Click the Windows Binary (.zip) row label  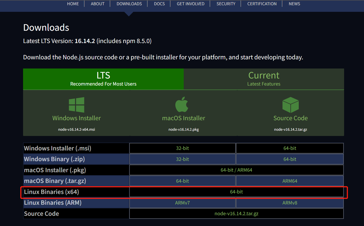coord(55,159)
